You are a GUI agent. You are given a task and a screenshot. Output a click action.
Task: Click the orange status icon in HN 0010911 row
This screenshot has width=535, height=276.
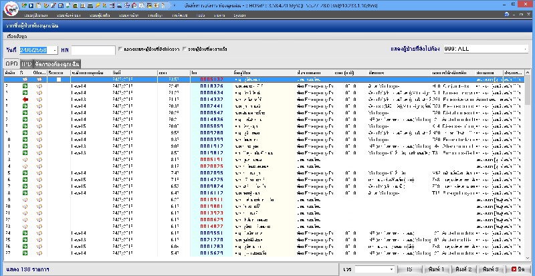(x=25, y=200)
